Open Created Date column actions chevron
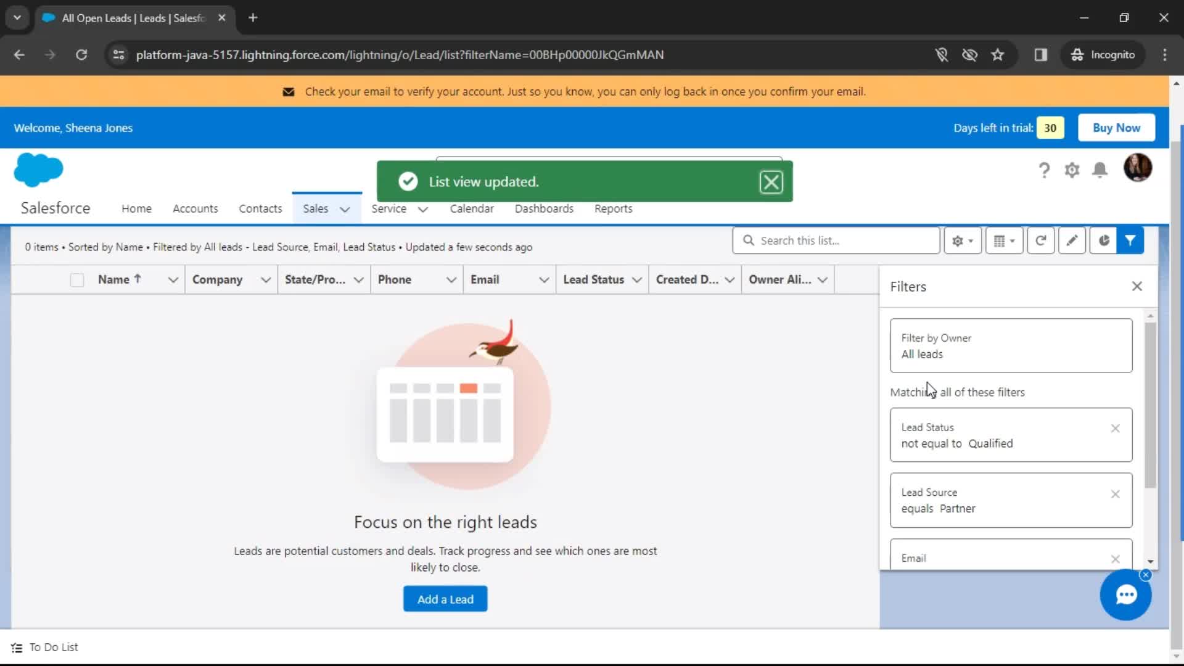The width and height of the screenshot is (1184, 666). pos(730,280)
